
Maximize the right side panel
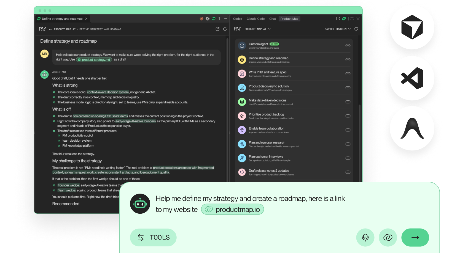[352, 19]
